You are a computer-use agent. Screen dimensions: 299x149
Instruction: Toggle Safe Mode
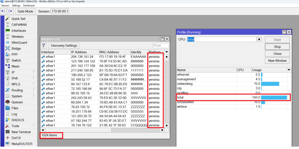[x=25, y=11]
